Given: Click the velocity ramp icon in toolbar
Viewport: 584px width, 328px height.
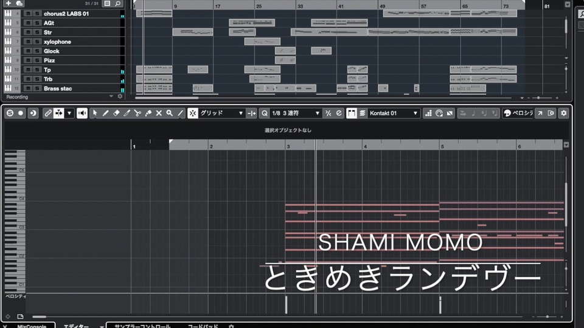Looking at the screenshot, I should [x=450, y=113].
